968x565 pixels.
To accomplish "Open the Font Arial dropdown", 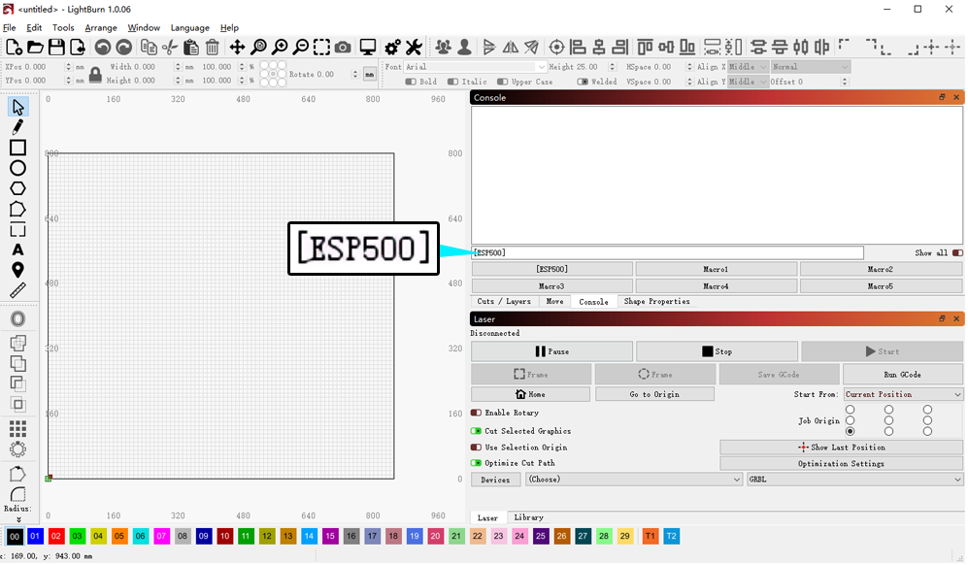I will [476, 67].
